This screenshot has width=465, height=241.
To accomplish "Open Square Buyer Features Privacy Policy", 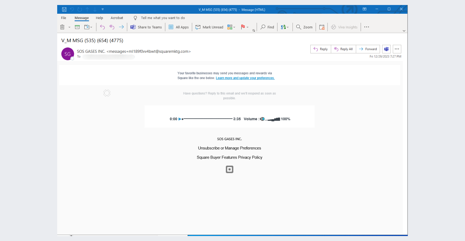I will (229, 157).
